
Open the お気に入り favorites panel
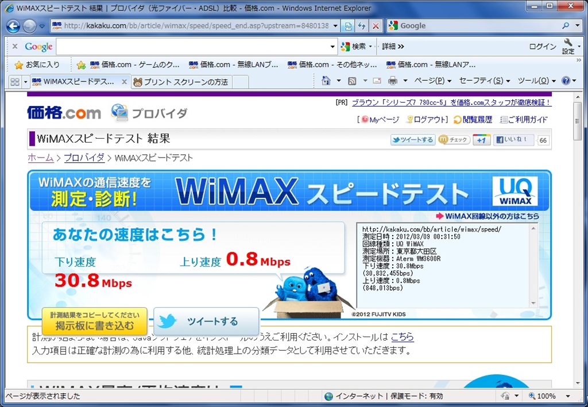[37, 65]
